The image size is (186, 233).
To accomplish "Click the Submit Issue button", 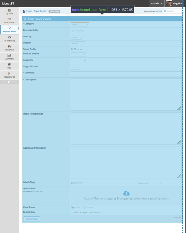I will click(32, 219).
